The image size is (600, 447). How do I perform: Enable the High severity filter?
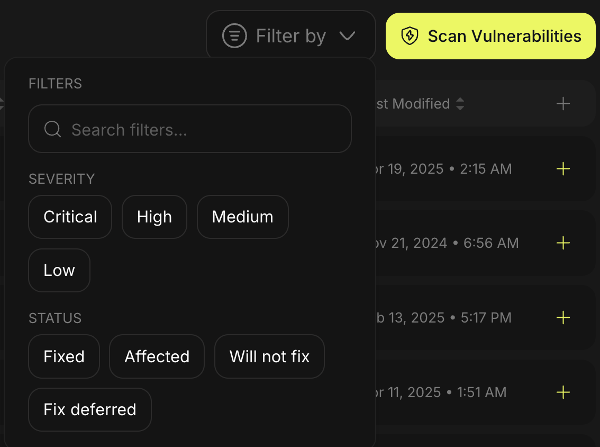154,217
